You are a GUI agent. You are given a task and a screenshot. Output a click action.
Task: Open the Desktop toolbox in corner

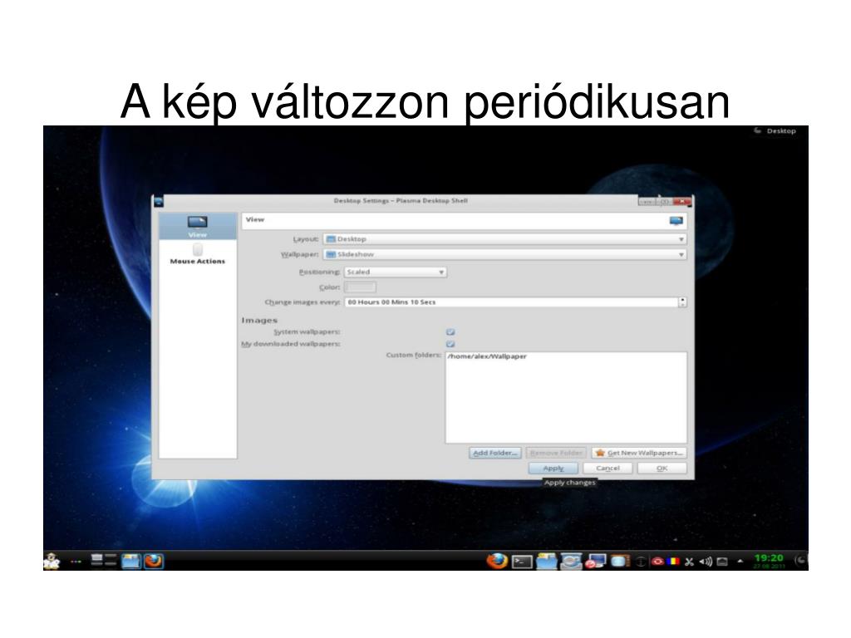click(x=775, y=131)
